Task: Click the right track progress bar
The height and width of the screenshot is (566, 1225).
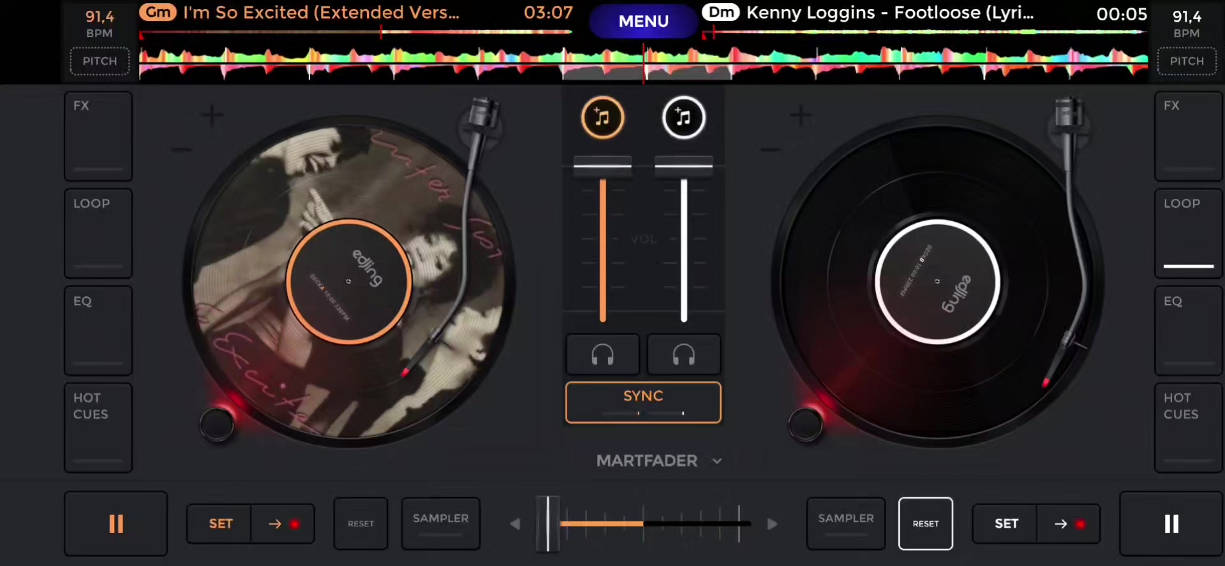Action: tap(925, 32)
